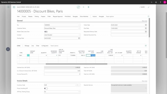Click Show more in General section

(144, 21)
